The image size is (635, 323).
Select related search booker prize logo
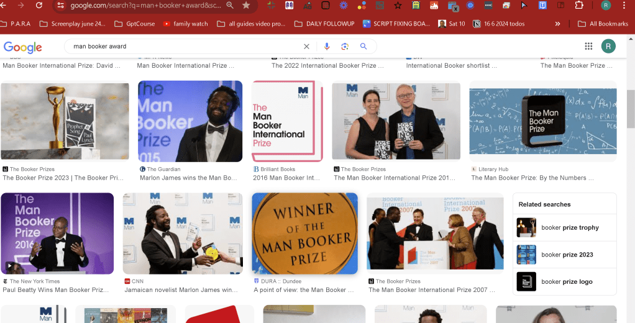click(x=565, y=282)
